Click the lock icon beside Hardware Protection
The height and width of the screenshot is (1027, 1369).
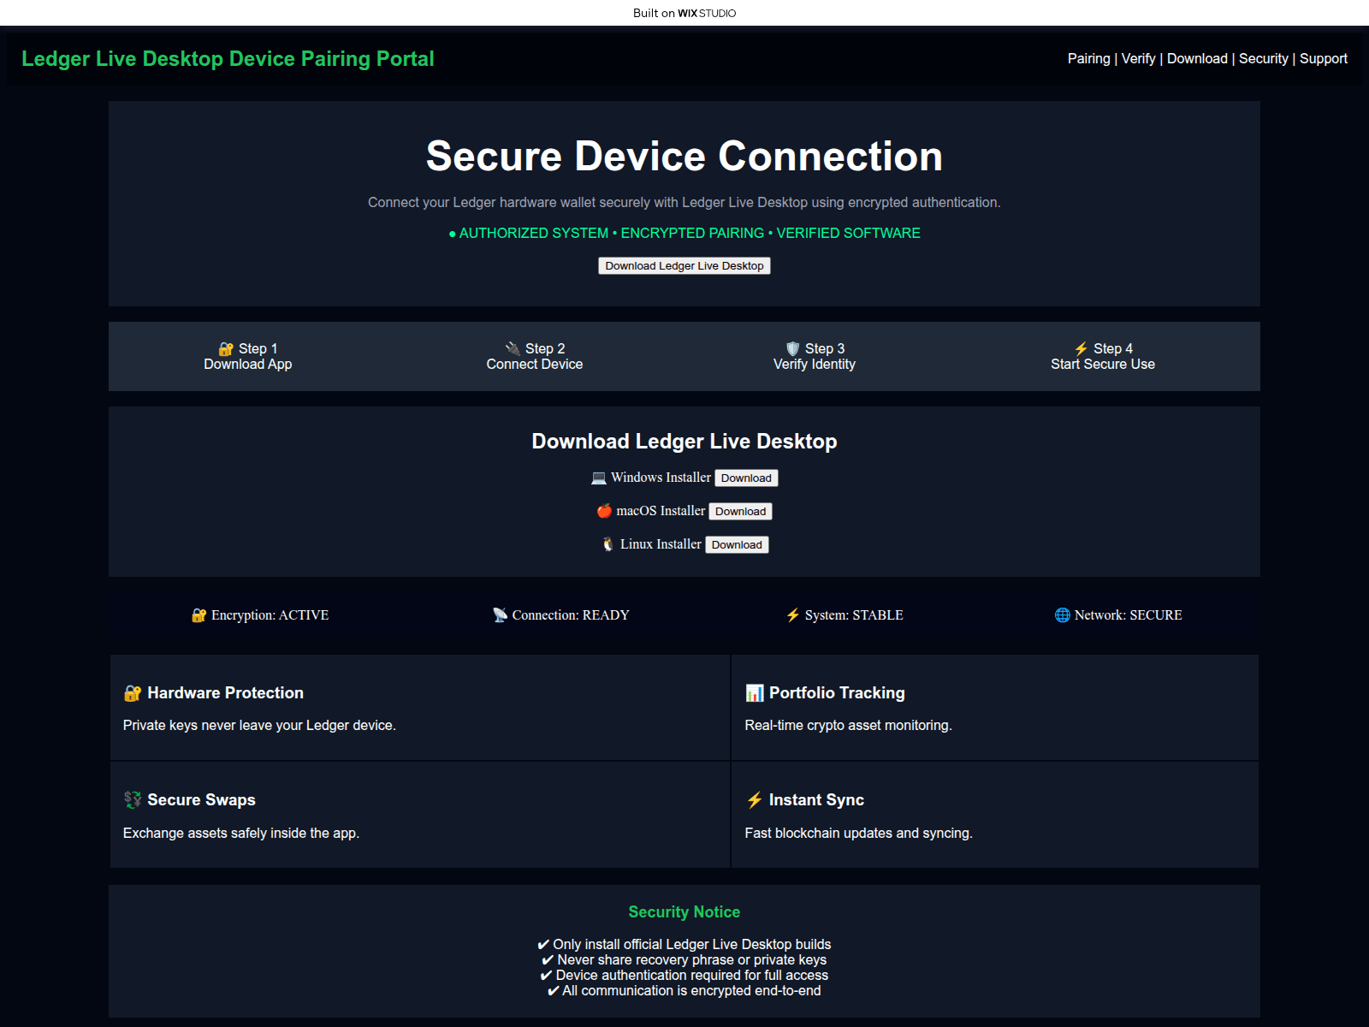click(x=133, y=693)
